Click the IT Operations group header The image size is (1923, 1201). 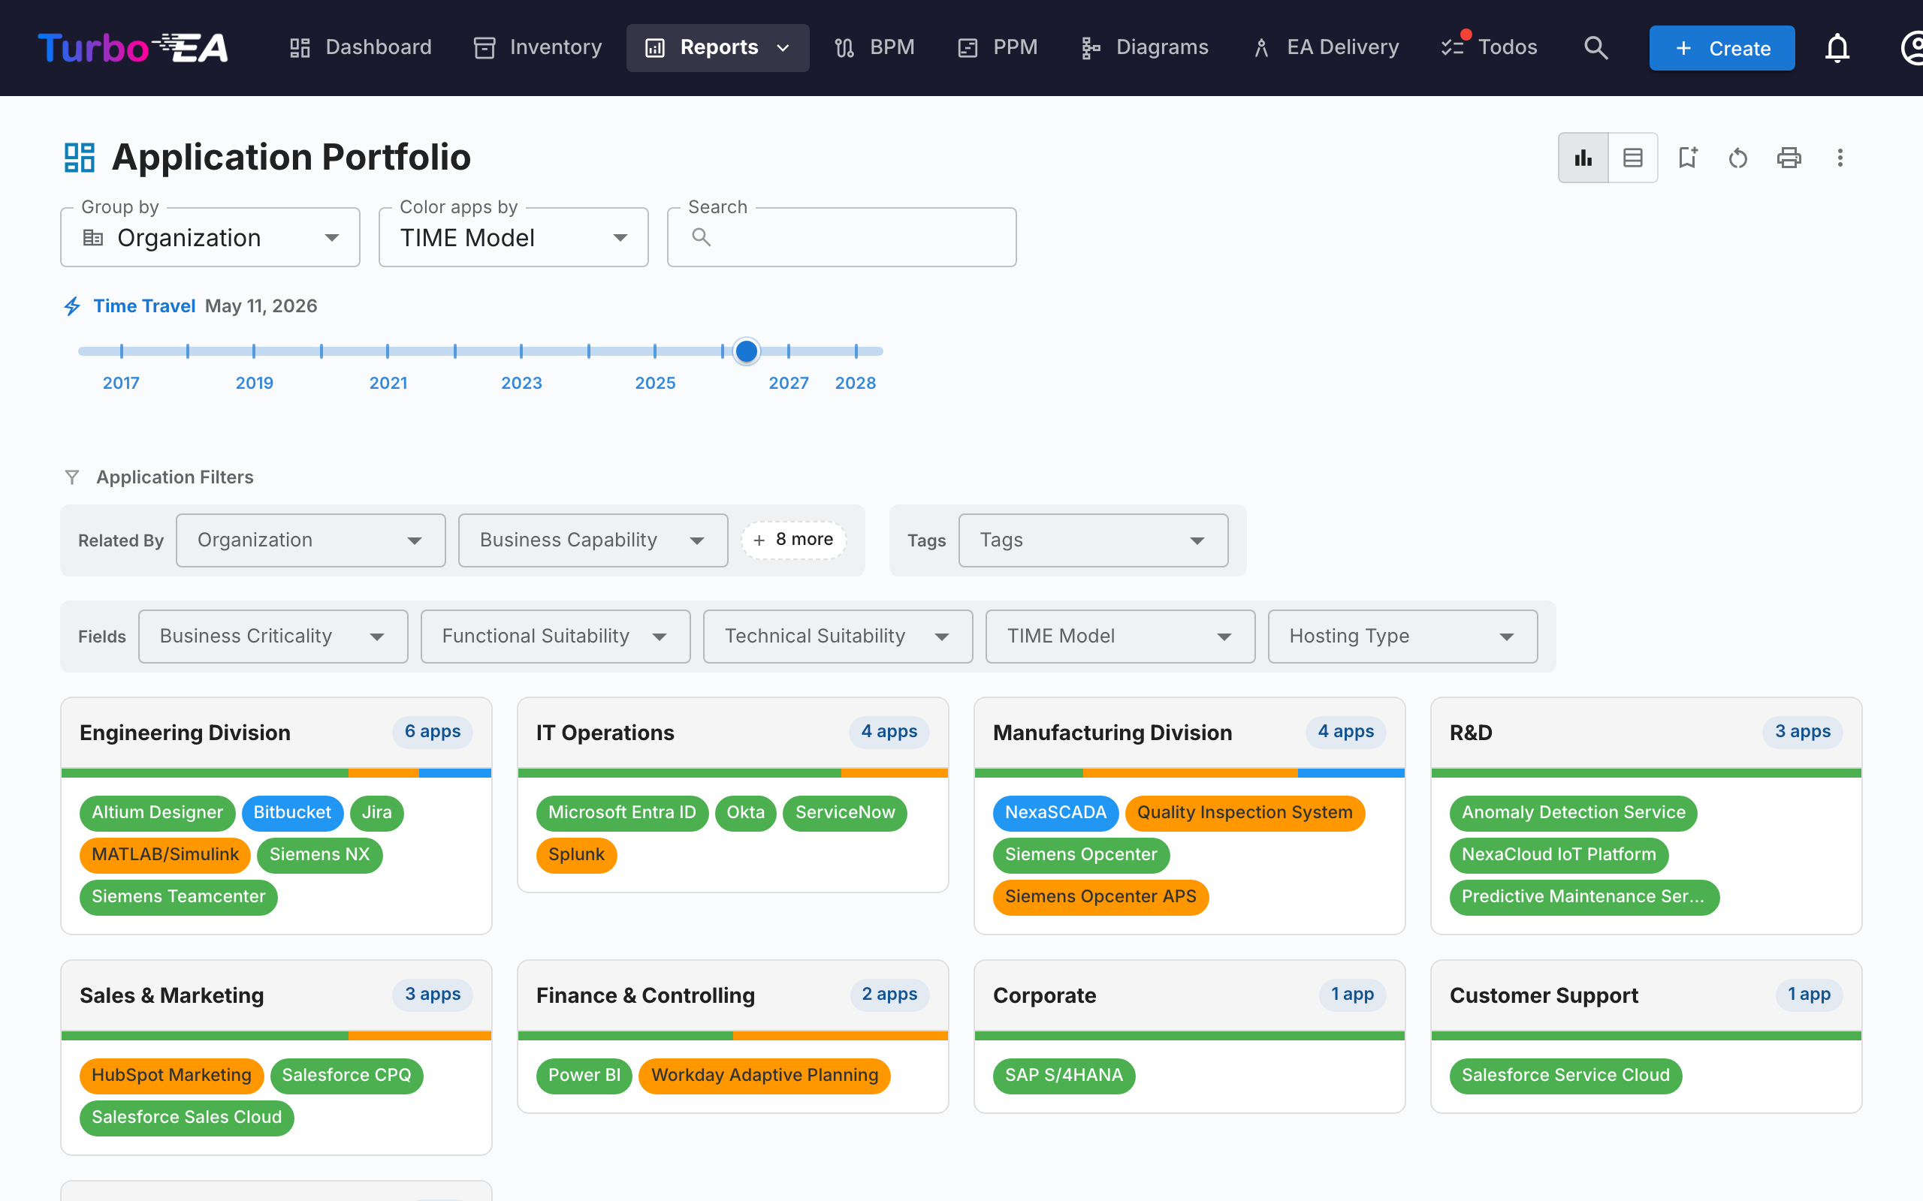click(732, 733)
